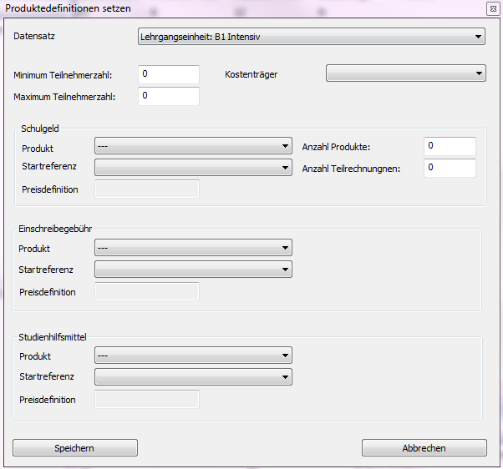Expand the Einschreibegebühr Produkt dropdown
Screen dimensions: 503x469
193,248
